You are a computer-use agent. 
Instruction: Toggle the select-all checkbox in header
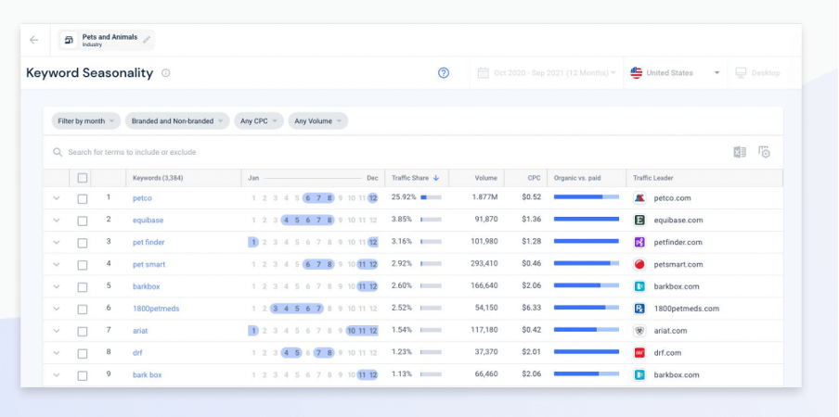[83, 178]
